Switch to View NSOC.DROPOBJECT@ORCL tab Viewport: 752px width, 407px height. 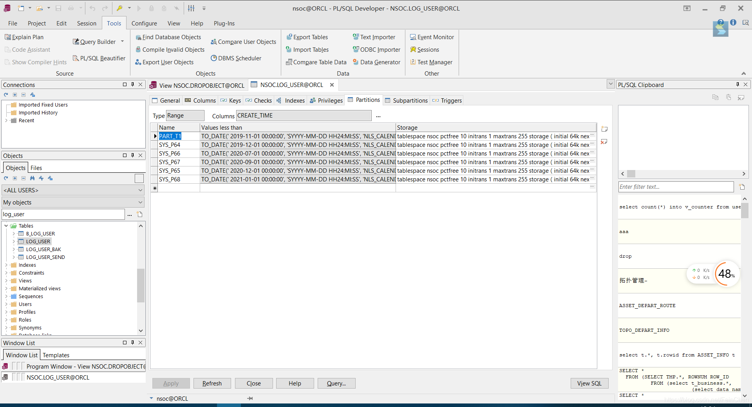tap(198, 85)
